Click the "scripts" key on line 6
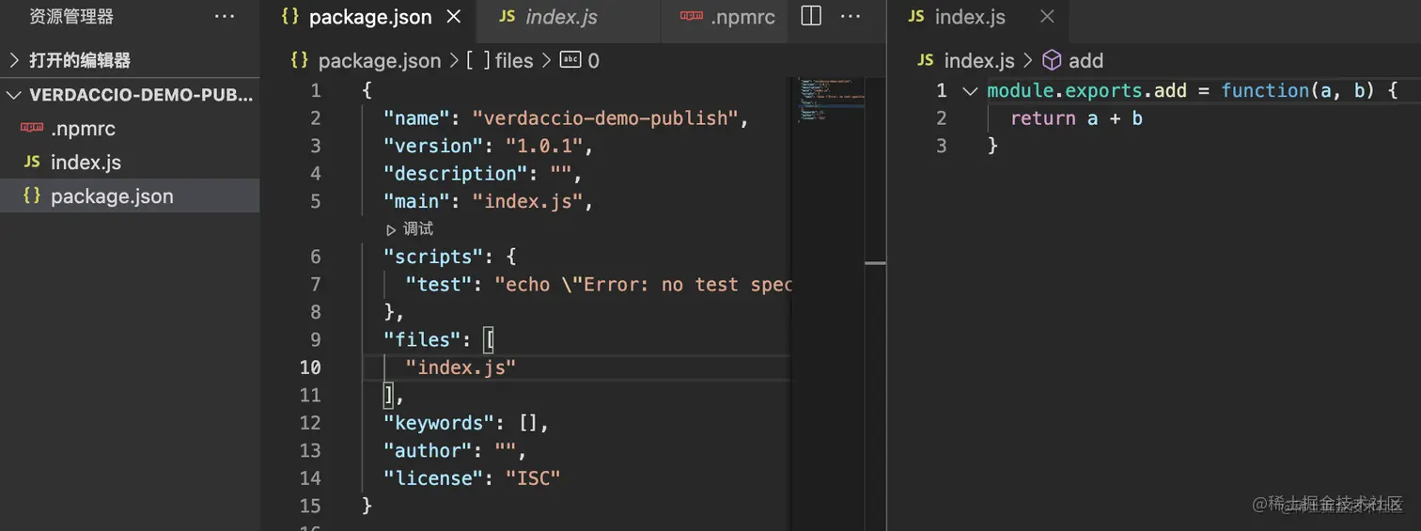The height and width of the screenshot is (531, 1421). [x=433, y=257]
